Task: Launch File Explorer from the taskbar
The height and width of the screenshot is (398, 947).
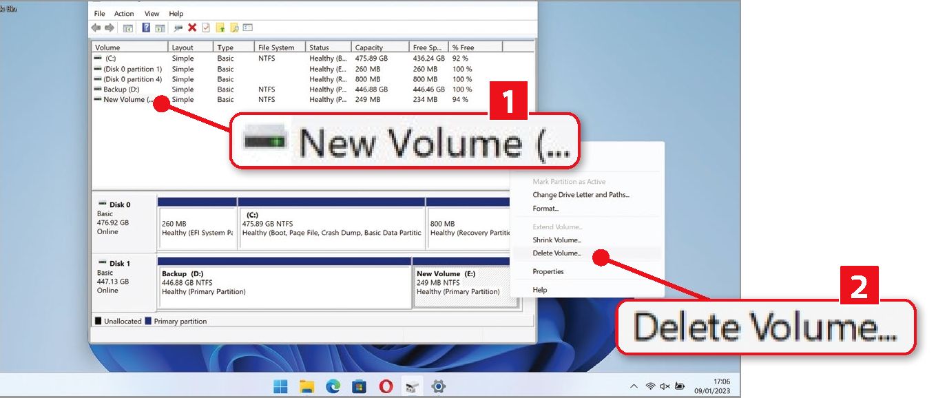Action: 306,387
